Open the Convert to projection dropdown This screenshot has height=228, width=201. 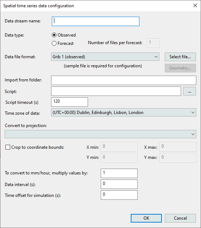(100, 134)
